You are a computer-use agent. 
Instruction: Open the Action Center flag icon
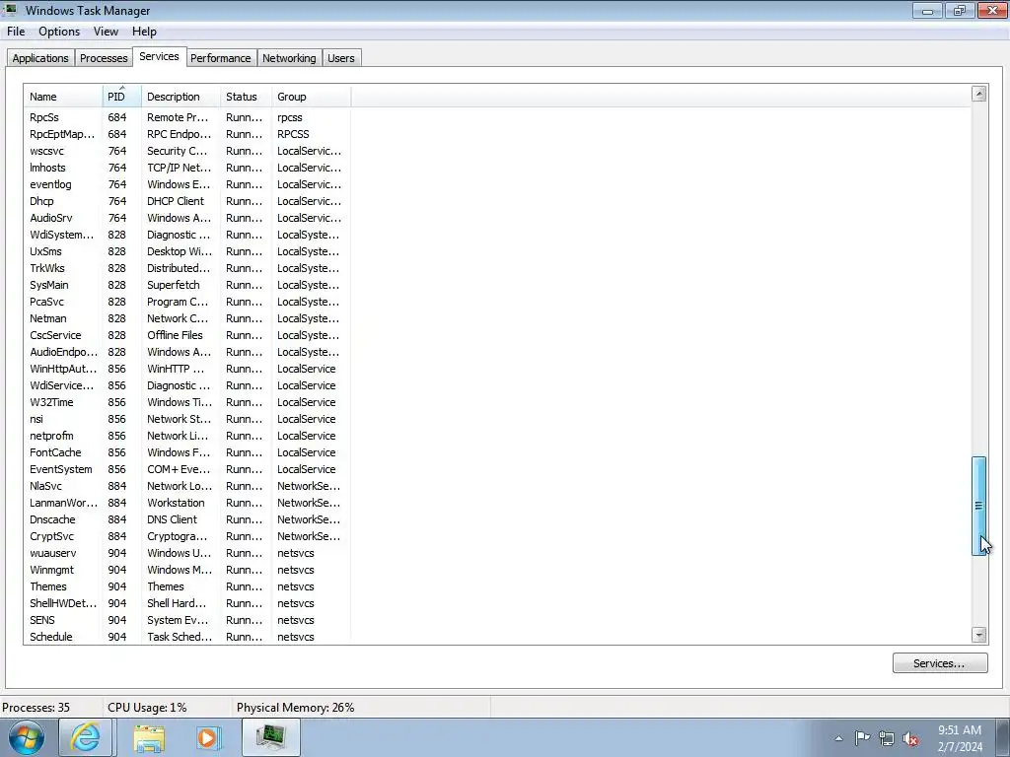pyautogui.click(x=862, y=737)
